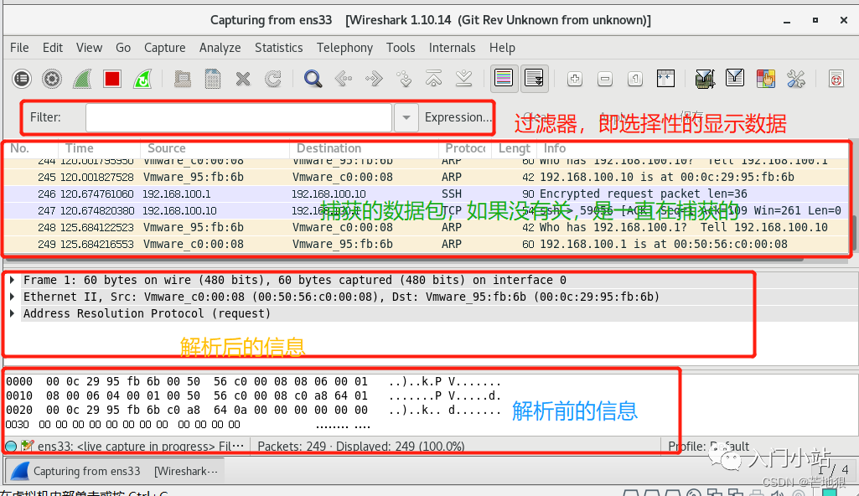This screenshot has height=496, width=859.
Task: Select packet 248 Who has 192.168.100.1 row
Action: point(427,227)
